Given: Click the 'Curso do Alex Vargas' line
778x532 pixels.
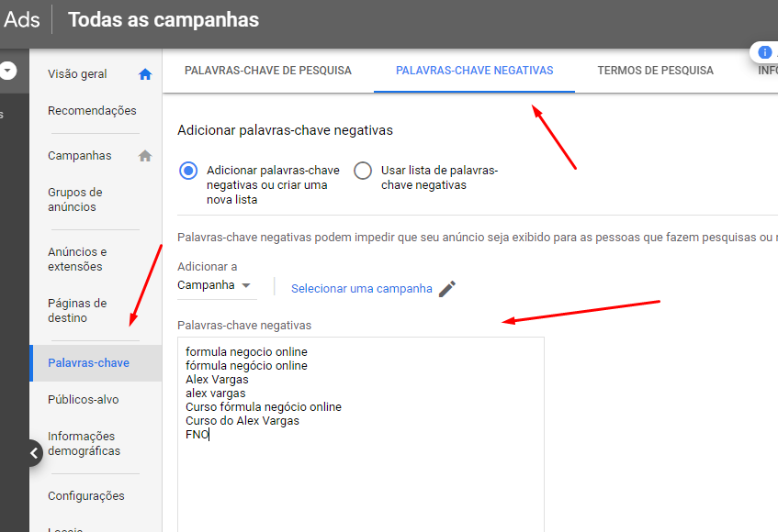Looking at the screenshot, I should 242,420.
